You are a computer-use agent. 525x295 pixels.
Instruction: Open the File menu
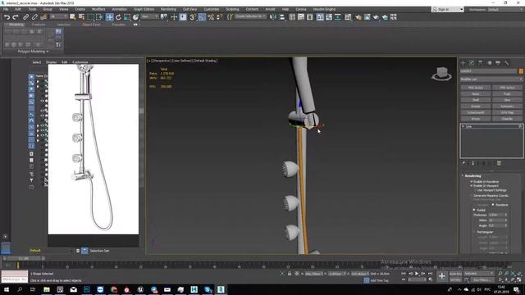[6, 9]
